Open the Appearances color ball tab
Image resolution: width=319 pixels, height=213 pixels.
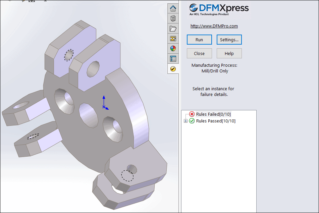[173, 48]
